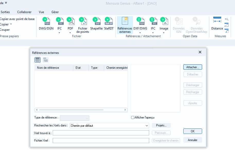Click the Projets... button
Image resolution: width=235 pixels, height=168 pixels.
point(161,125)
